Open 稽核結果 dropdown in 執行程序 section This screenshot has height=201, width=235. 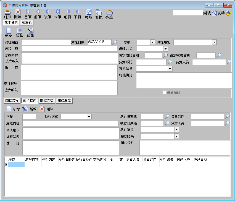coord(176,136)
